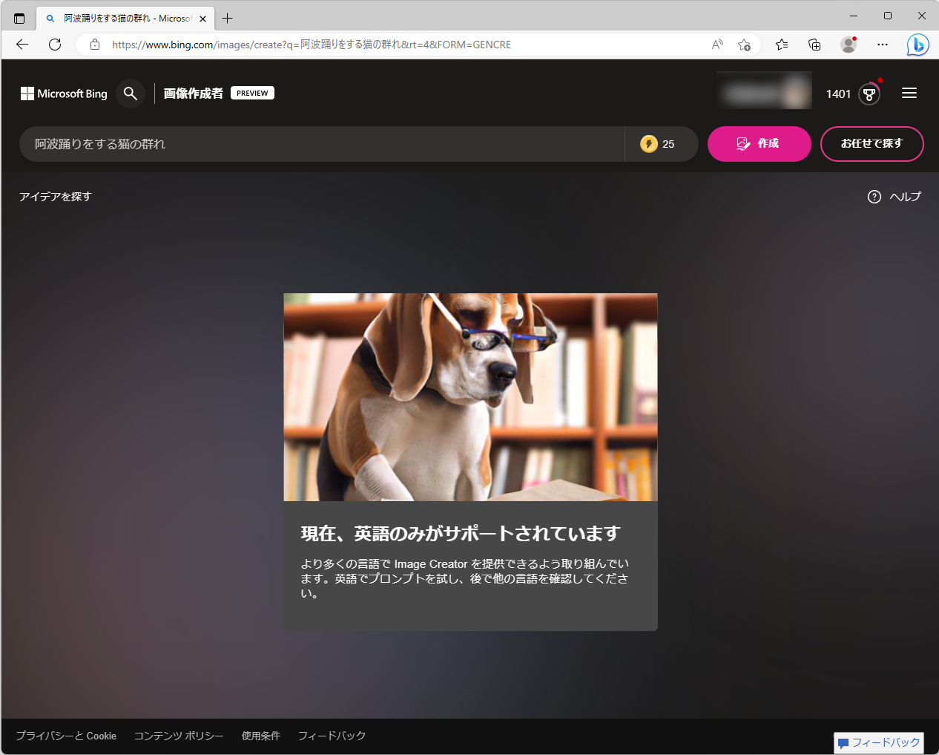The width and height of the screenshot is (939, 755).
Task: Open a new browser tab
Action: [x=227, y=18]
